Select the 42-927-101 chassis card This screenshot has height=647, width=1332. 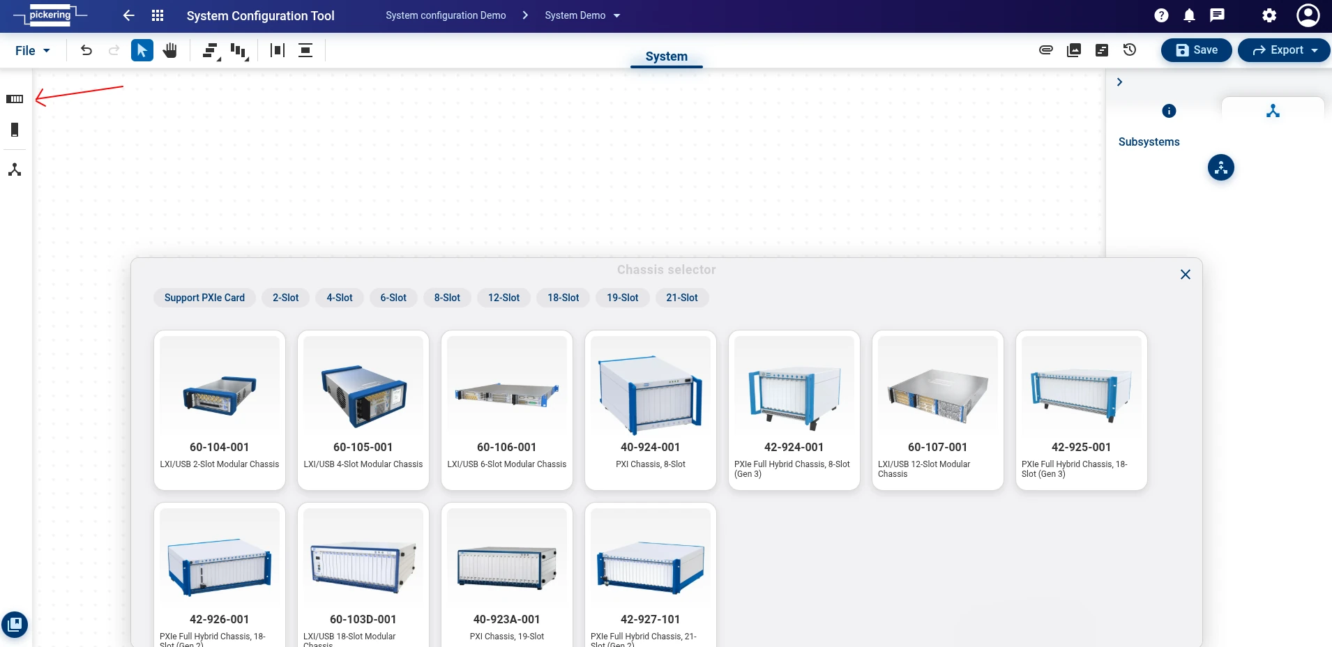pyautogui.click(x=651, y=575)
